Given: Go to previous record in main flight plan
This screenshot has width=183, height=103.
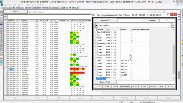Looking at the screenshot, I should coord(7,17).
